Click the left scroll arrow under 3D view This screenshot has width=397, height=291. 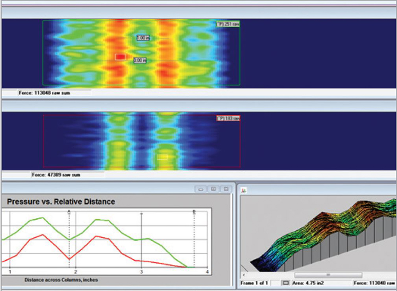244,275
